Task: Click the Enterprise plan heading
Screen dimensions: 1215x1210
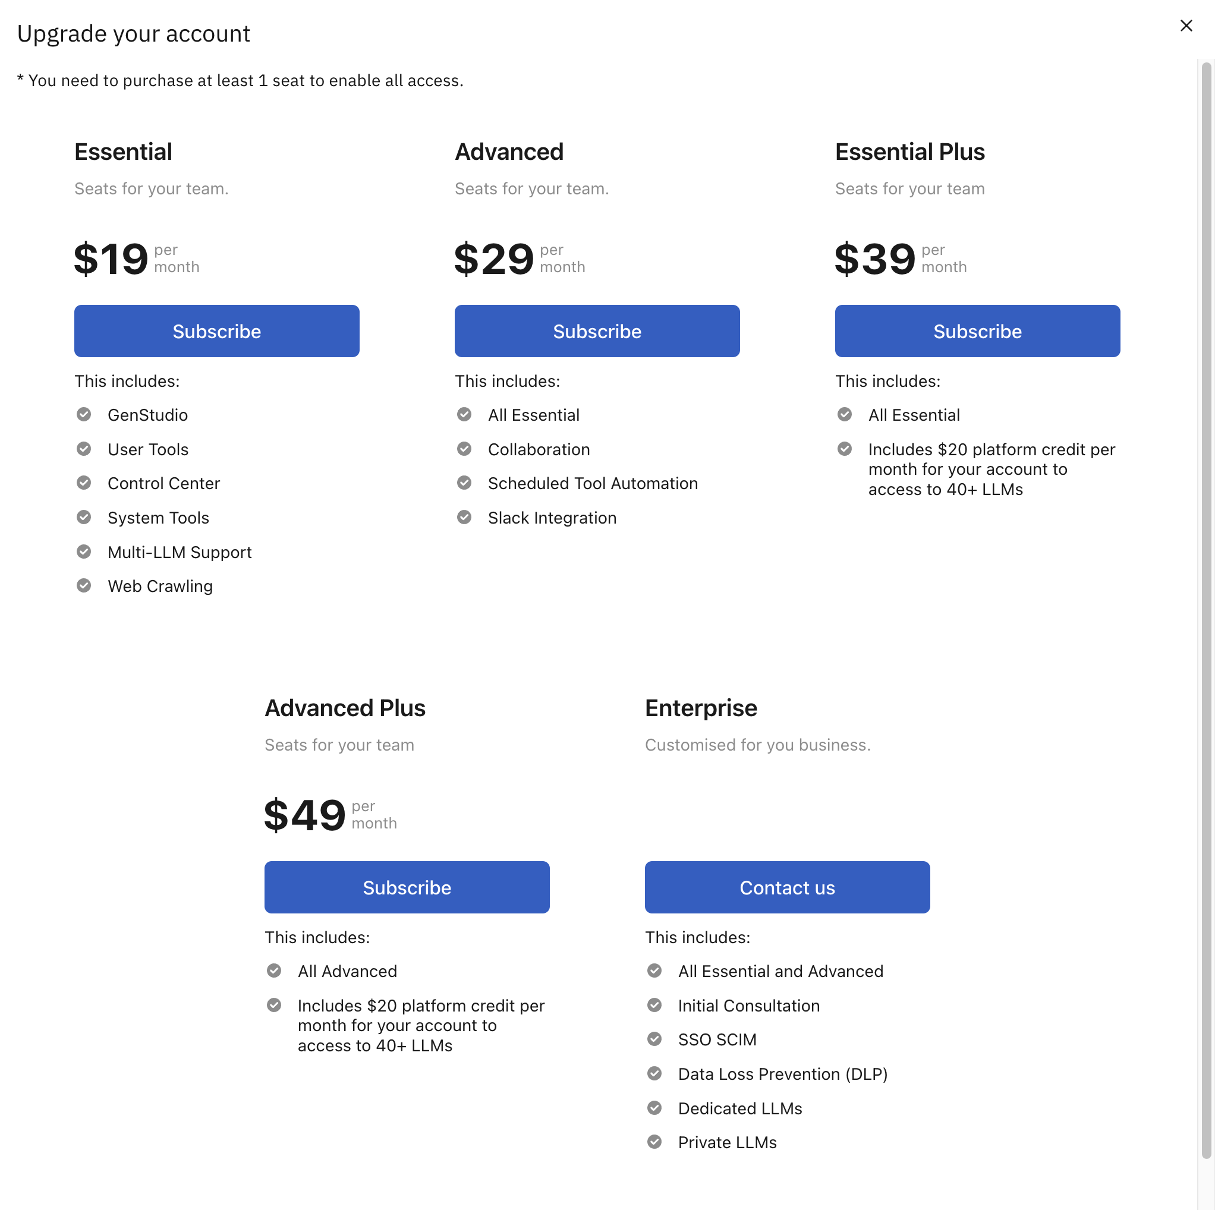Action: (701, 707)
